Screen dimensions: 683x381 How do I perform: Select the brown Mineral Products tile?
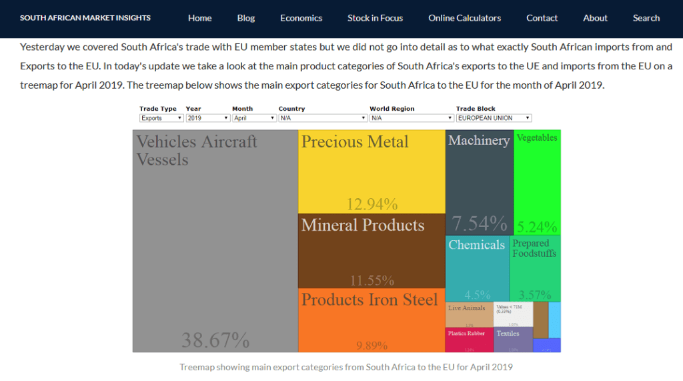click(x=371, y=252)
